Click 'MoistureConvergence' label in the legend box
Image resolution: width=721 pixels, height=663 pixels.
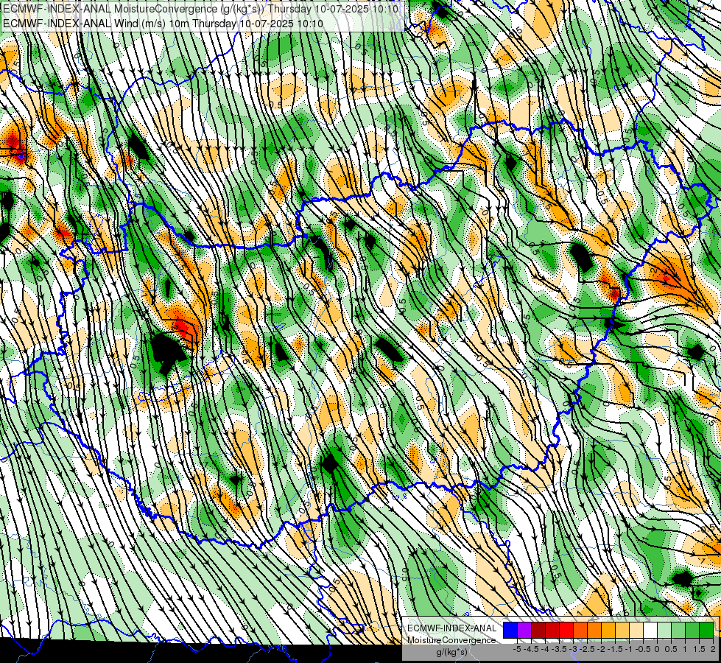pos(451,640)
